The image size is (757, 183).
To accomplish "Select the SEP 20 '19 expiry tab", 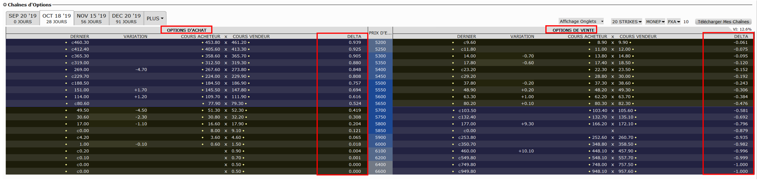I will pos(22,18).
